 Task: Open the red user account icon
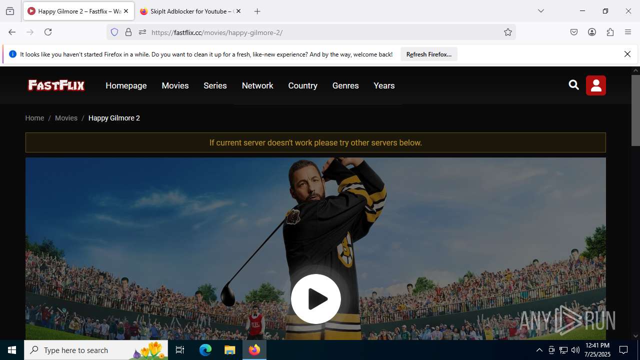coord(596,85)
